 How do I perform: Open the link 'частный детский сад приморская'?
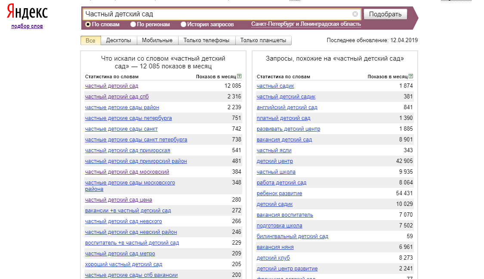(x=127, y=150)
